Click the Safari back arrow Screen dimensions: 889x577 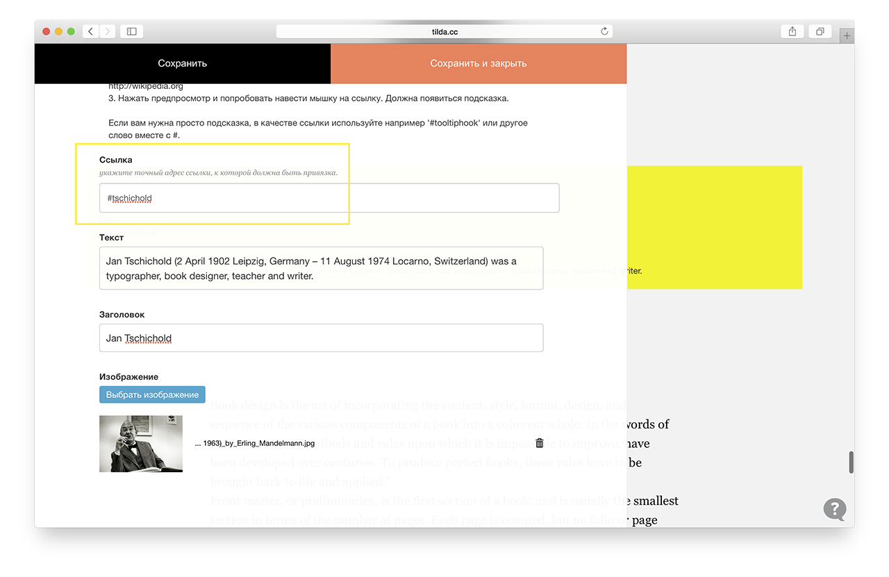coord(91,31)
